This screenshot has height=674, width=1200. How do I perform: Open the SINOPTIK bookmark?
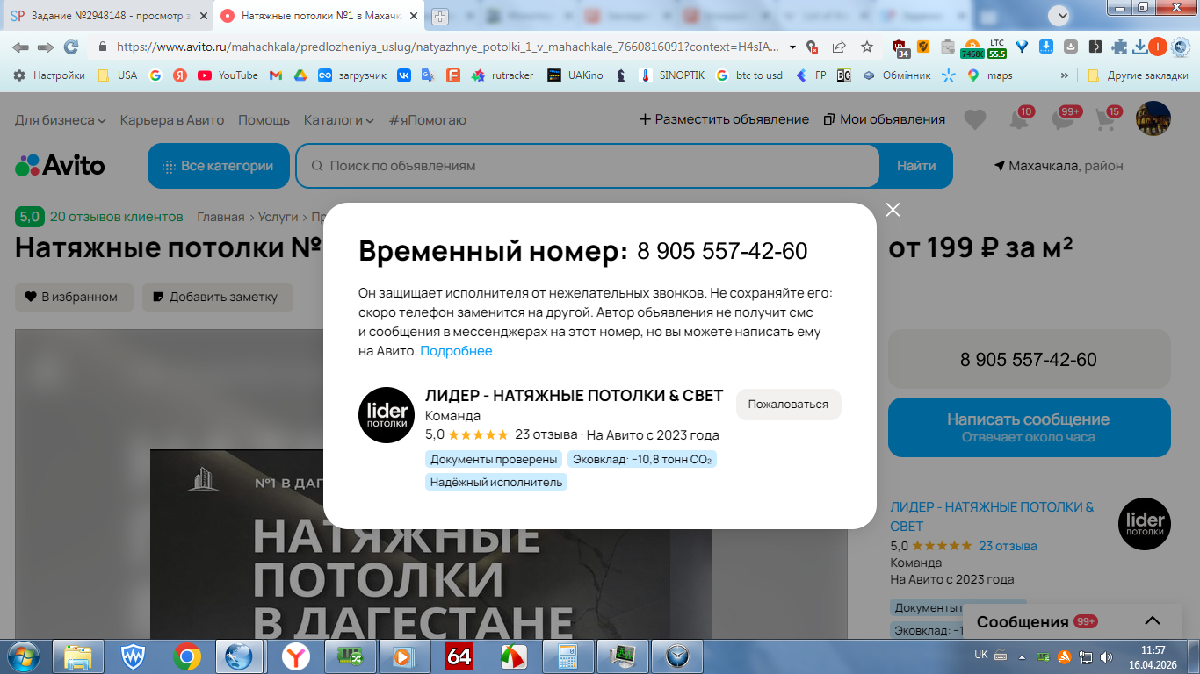672,75
